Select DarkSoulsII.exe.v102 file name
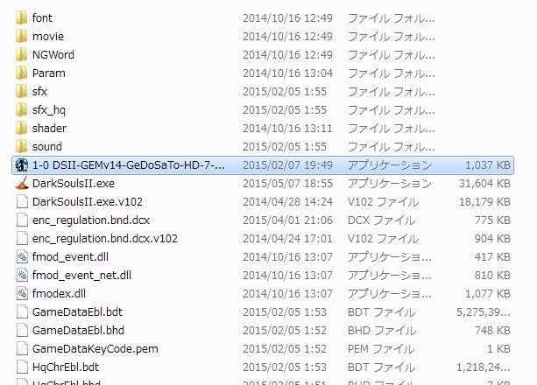 88,202
